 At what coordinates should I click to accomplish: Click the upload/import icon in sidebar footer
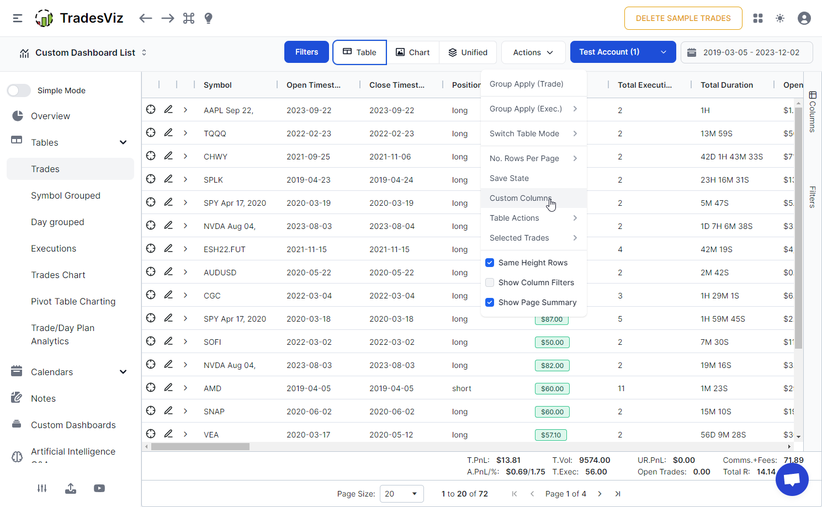[x=71, y=488]
